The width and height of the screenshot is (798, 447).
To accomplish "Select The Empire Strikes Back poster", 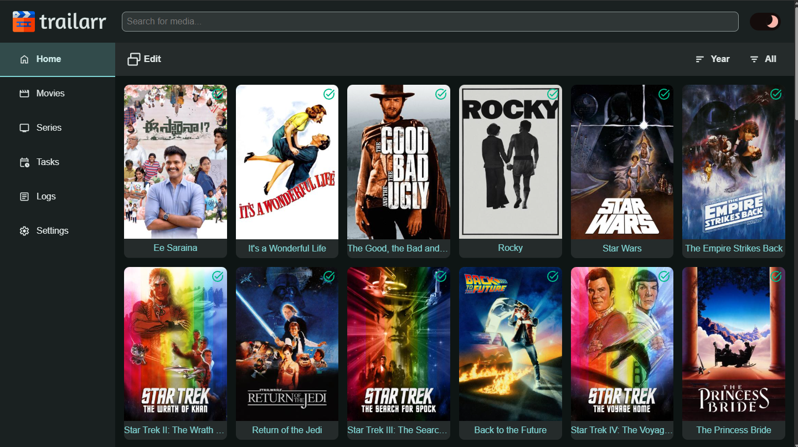I will [734, 162].
